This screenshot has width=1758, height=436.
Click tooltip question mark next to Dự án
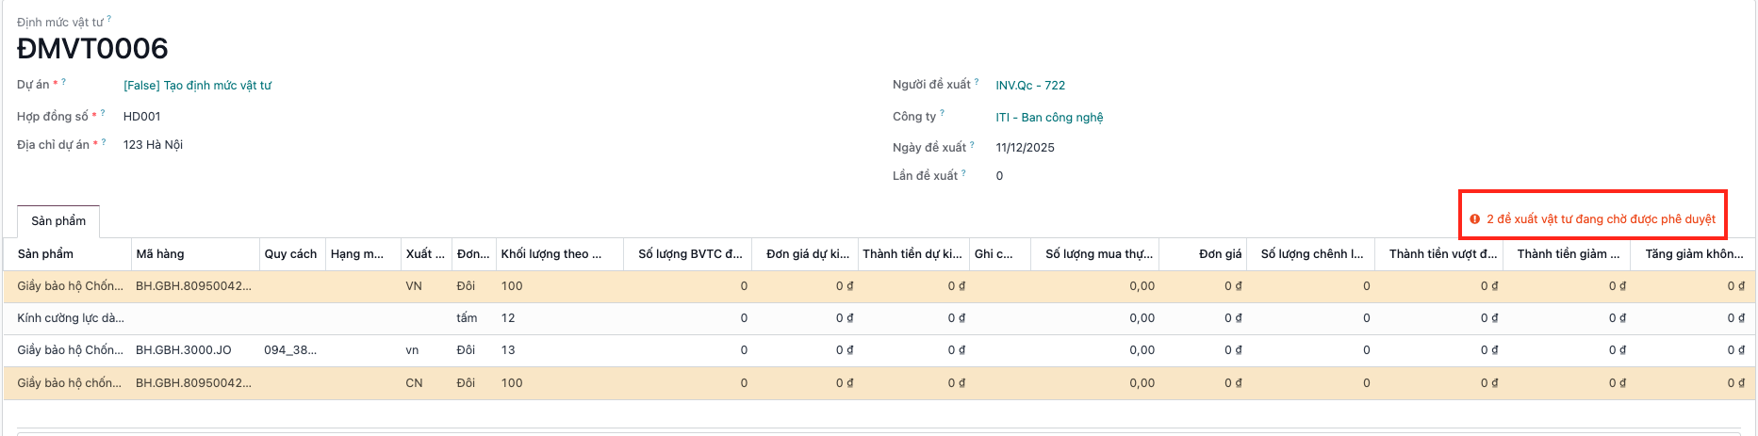(64, 82)
